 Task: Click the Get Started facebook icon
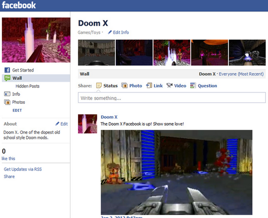point(7,70)
